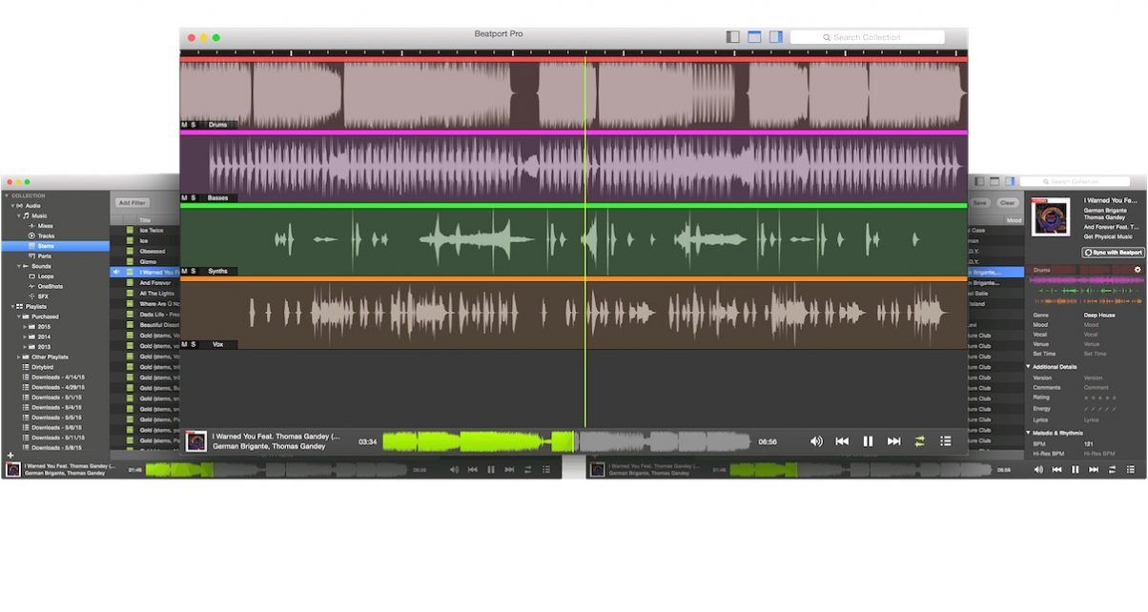The image size is (1148, 612).
Task: Solo the Basses stem track
Action: click(194, 198)
